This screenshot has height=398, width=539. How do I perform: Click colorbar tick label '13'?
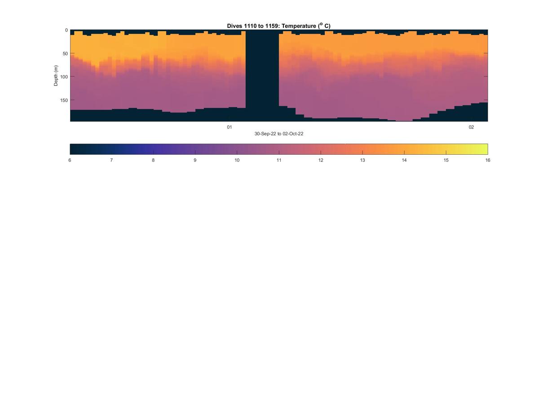[x=362, y=160]
